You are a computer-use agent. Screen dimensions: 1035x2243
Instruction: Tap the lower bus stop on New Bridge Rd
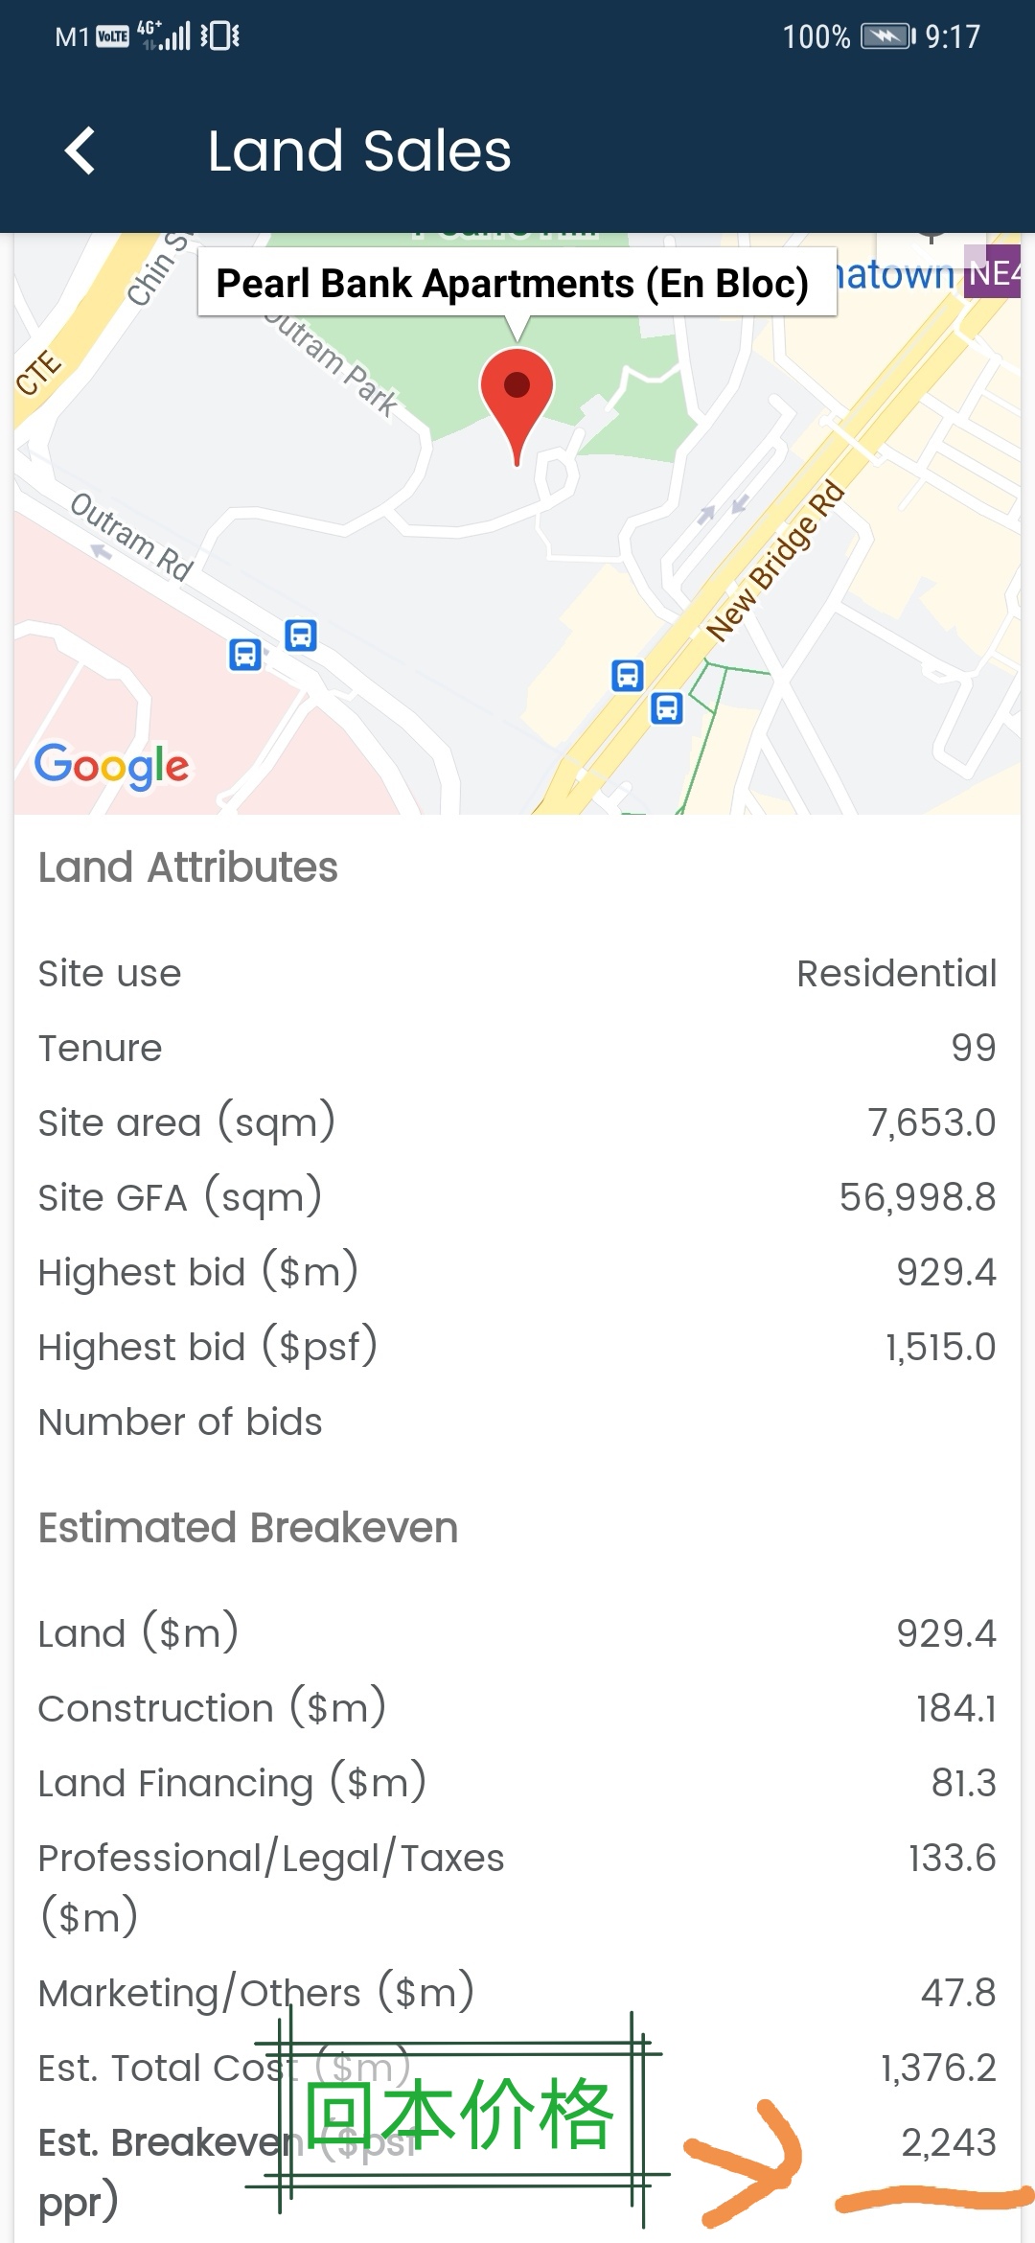click(x=667, y=708)
